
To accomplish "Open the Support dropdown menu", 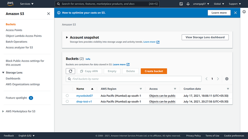I will click(235, 4).
